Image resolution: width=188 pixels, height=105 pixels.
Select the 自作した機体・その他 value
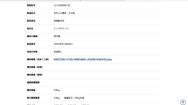pos(64,13)
